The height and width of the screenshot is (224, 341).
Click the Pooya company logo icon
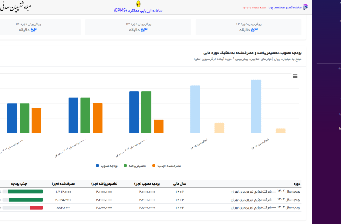[x=306, y=7]
